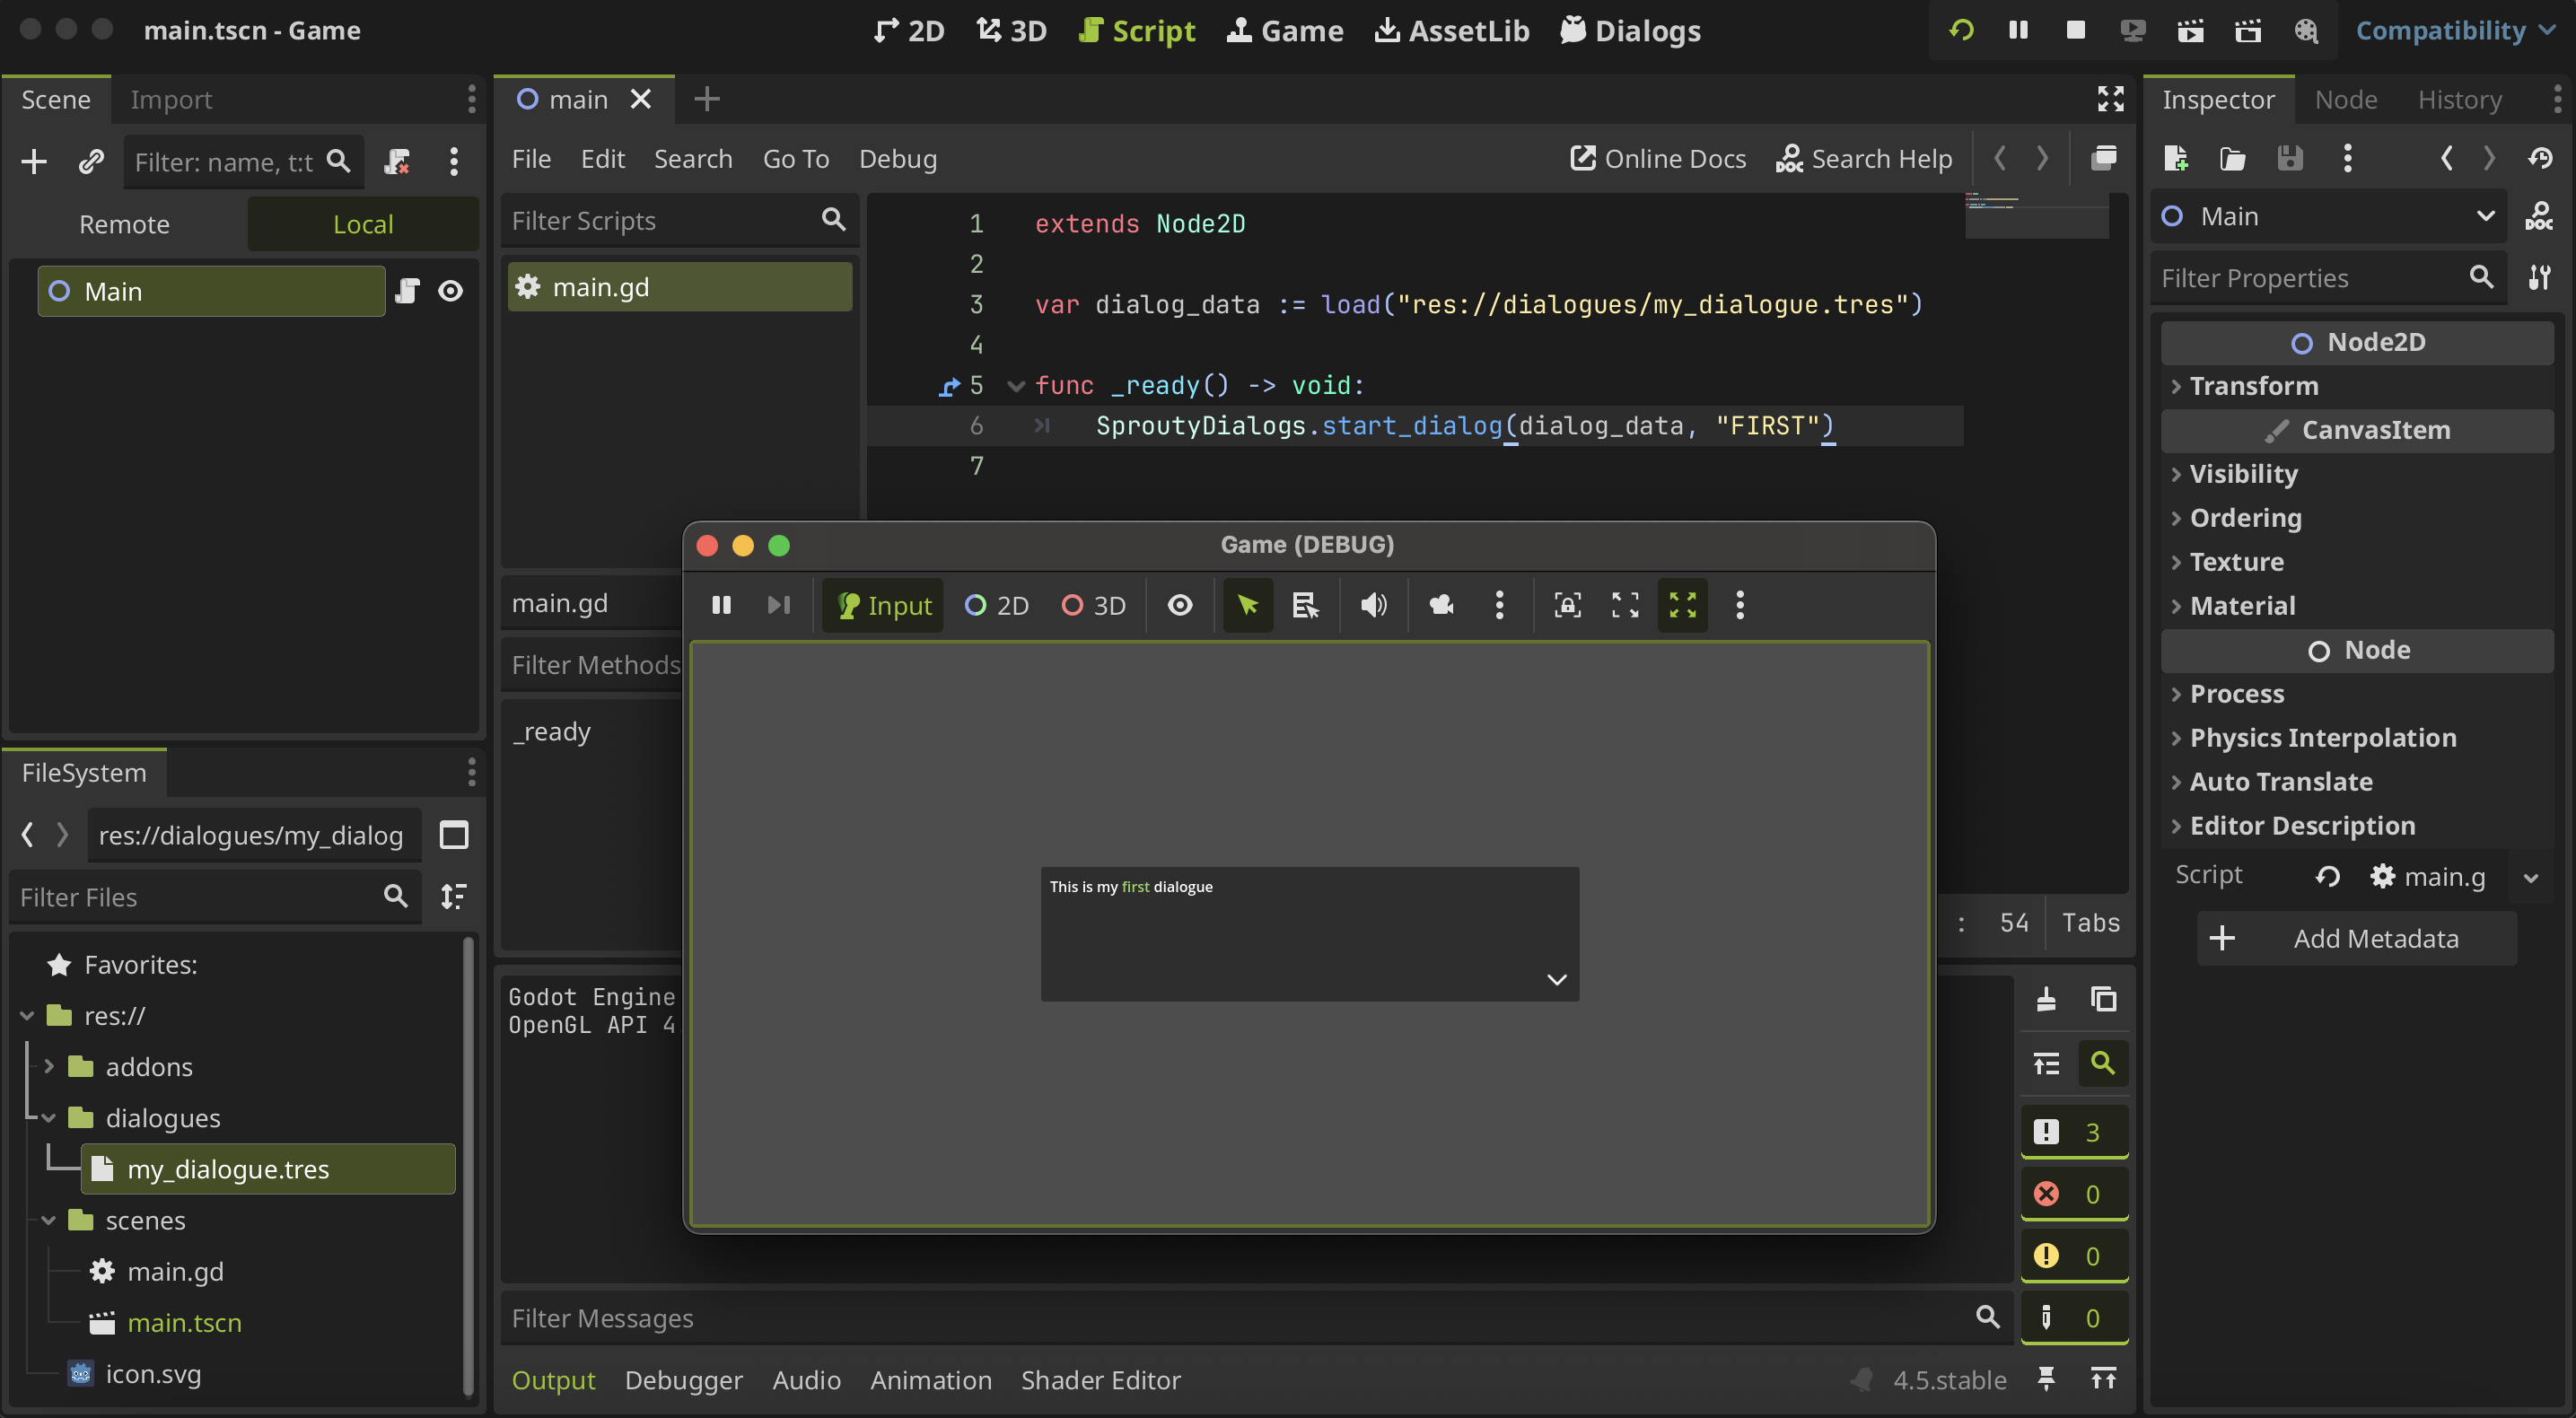
Task: Click the Add Metadata button
Action: click(2356, 938)
